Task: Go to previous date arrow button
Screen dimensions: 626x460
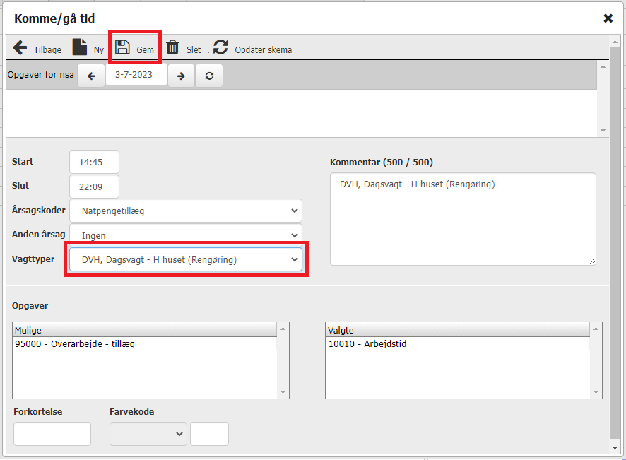Action: (x=91, y=76)
